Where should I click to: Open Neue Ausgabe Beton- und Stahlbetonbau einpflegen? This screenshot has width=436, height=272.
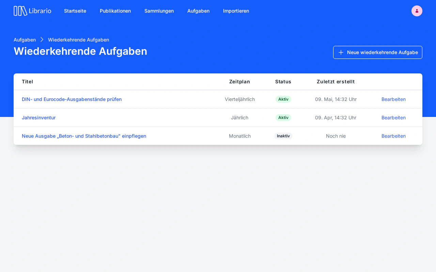point(84,136)
